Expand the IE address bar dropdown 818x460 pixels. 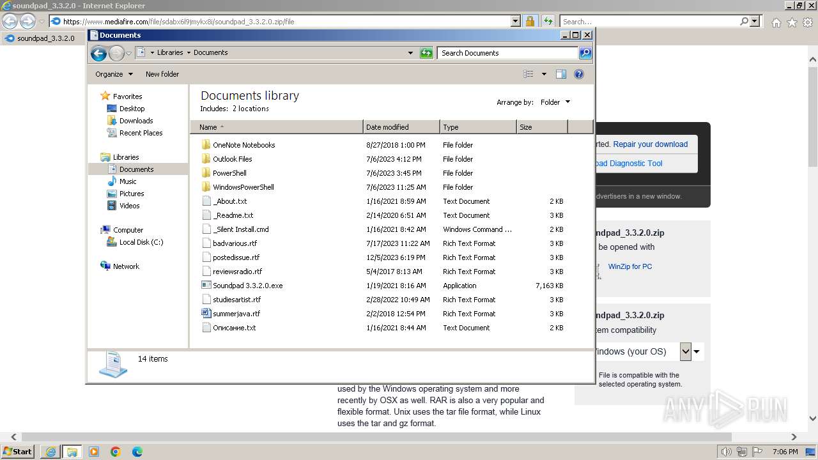click(x=516, y=21)
